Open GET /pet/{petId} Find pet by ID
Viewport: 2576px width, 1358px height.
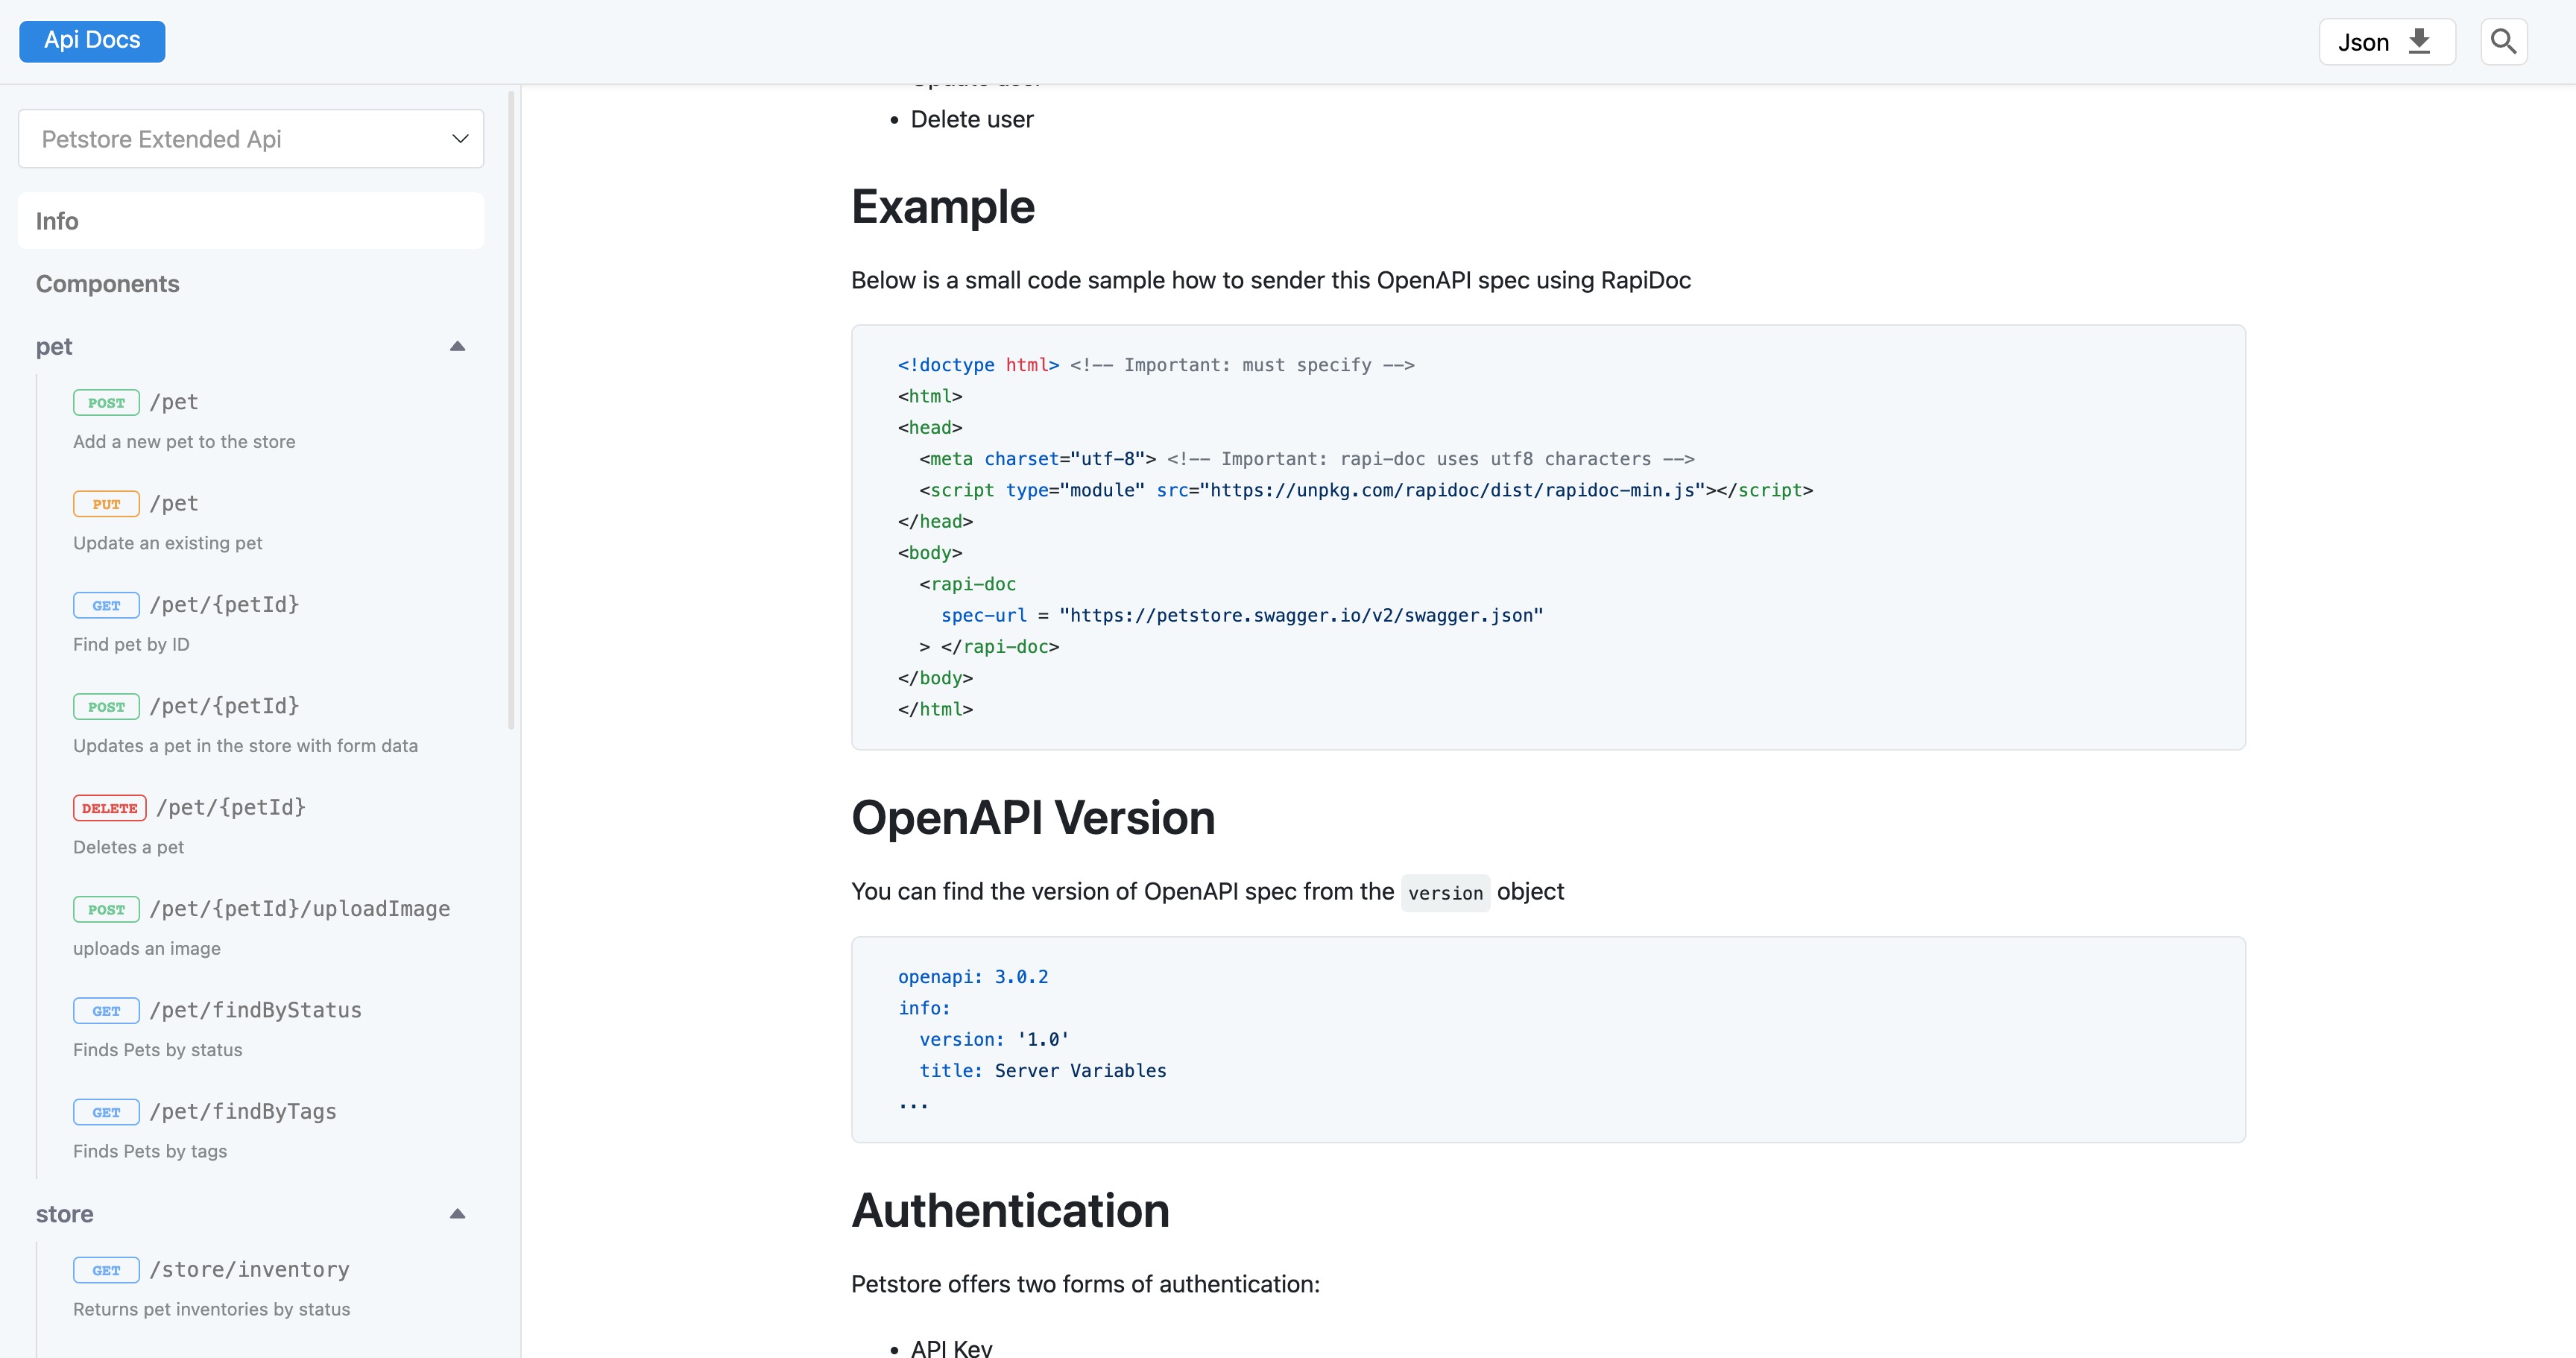[224, 605]
